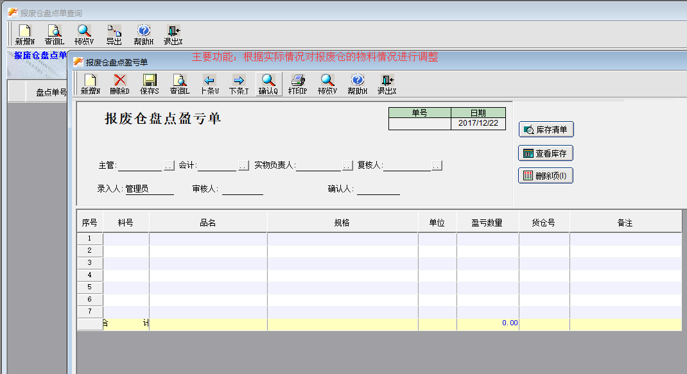Click the 会计 input field
687x374 pixels.
(x=217, y=166)
